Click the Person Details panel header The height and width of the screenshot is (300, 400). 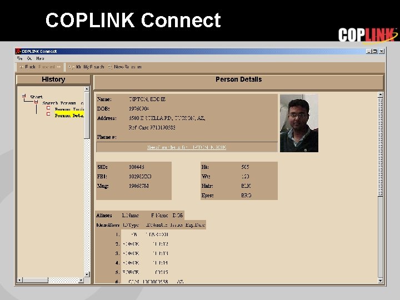point(238,82)
